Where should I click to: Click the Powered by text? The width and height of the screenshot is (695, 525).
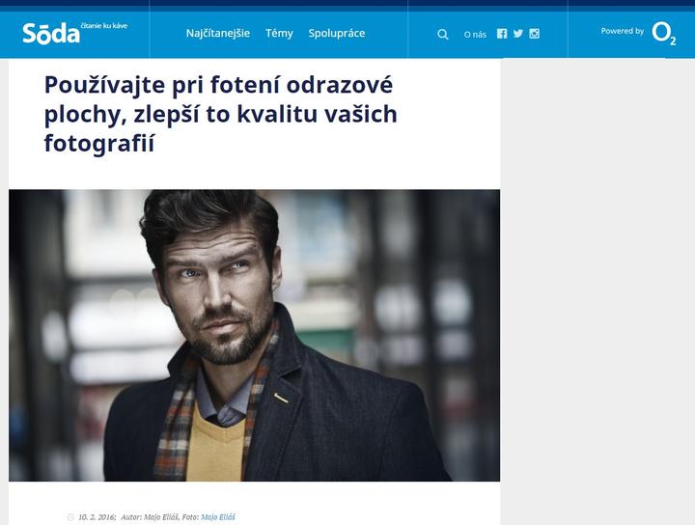coord(623,31)
